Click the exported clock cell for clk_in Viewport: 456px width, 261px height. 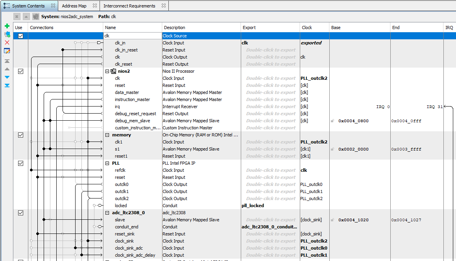[x=311, y=43]
